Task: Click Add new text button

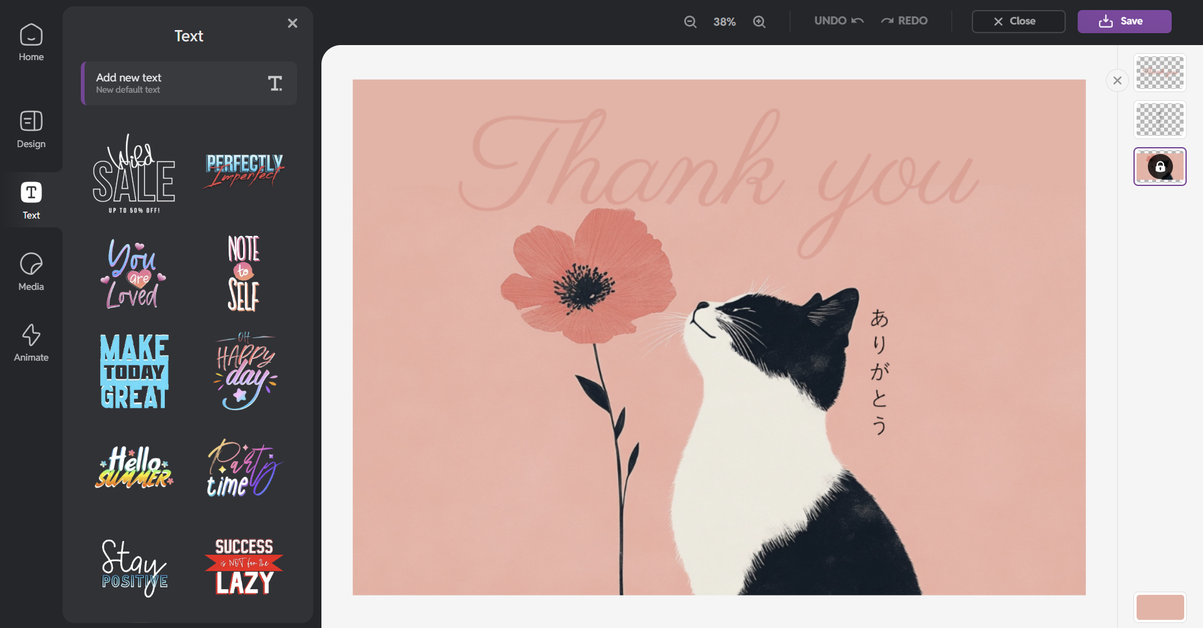Action: tap(189, 83)
